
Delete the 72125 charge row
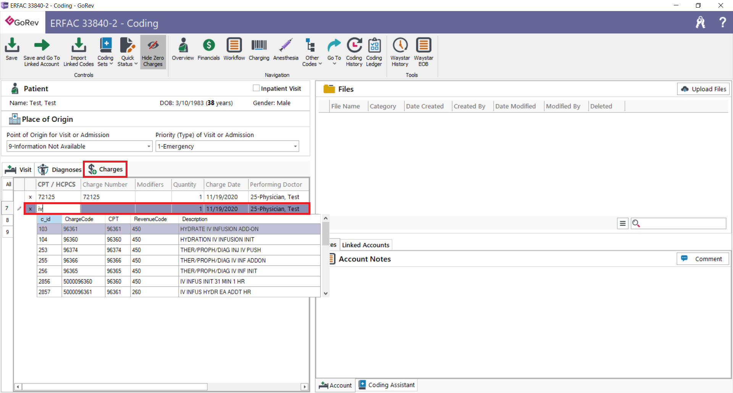(30, 197)
